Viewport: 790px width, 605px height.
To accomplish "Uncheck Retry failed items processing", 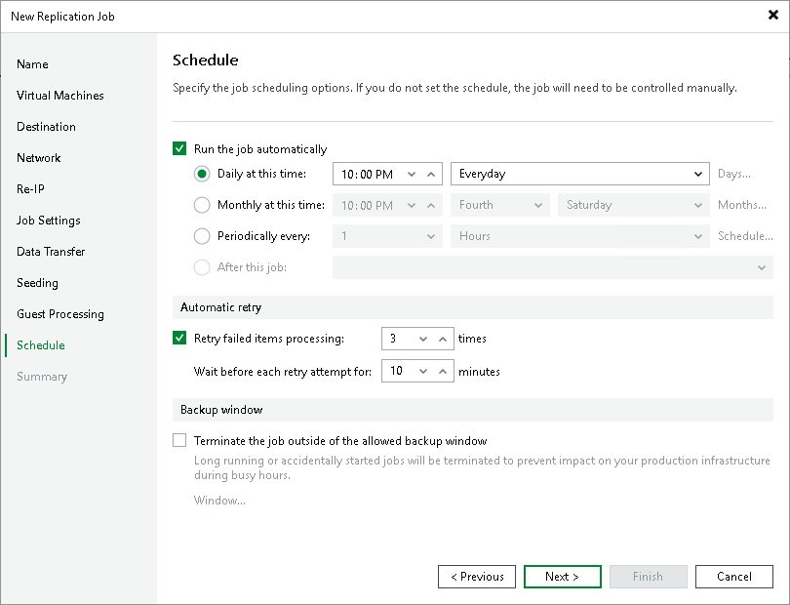I will click(179, 339).
